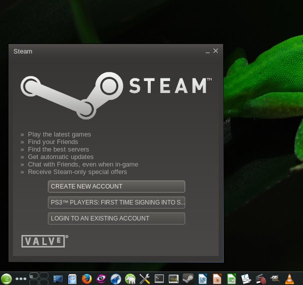Open the purple eye application icon

click(101, 279)
